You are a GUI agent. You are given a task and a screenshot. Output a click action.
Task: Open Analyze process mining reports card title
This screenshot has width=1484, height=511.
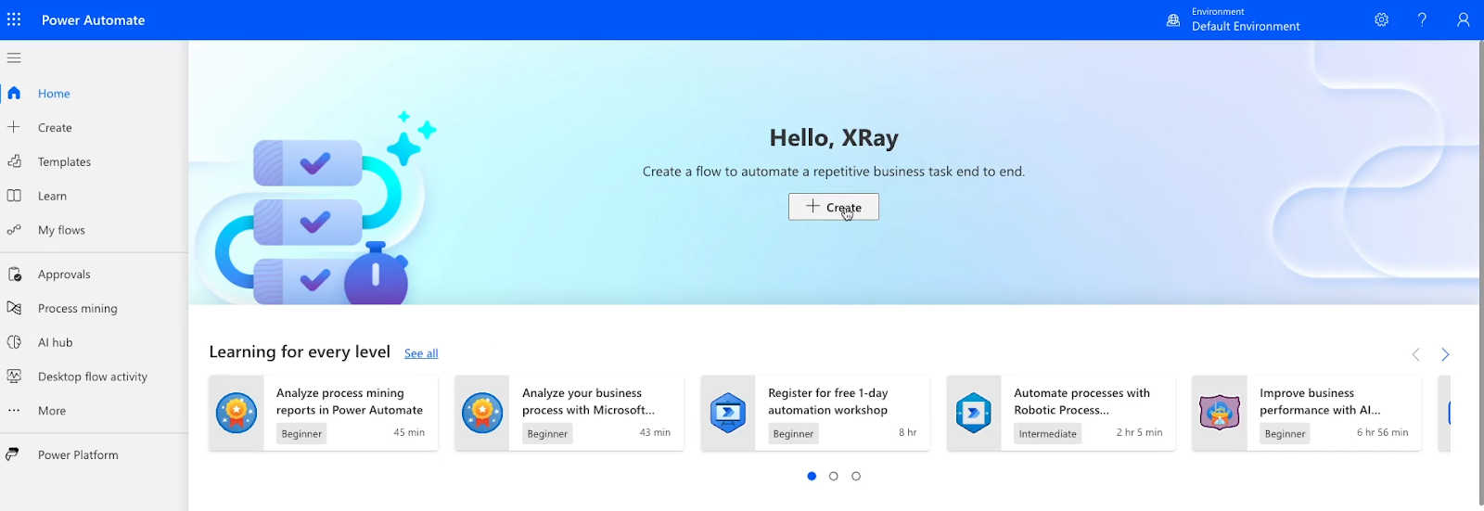(x=350, y=402)
